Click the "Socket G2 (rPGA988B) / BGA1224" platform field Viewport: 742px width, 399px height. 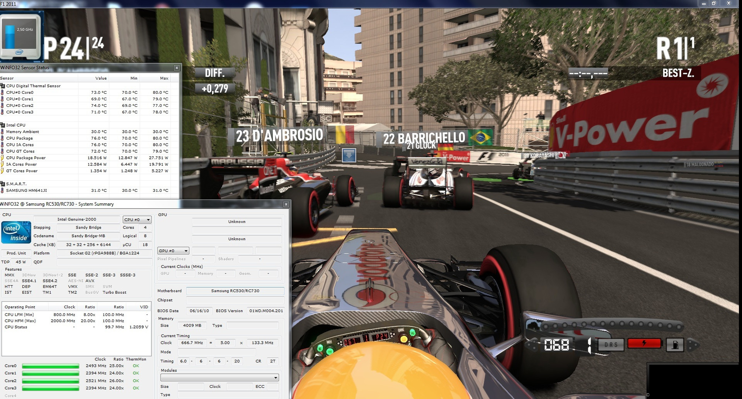(x=104, y=253)
